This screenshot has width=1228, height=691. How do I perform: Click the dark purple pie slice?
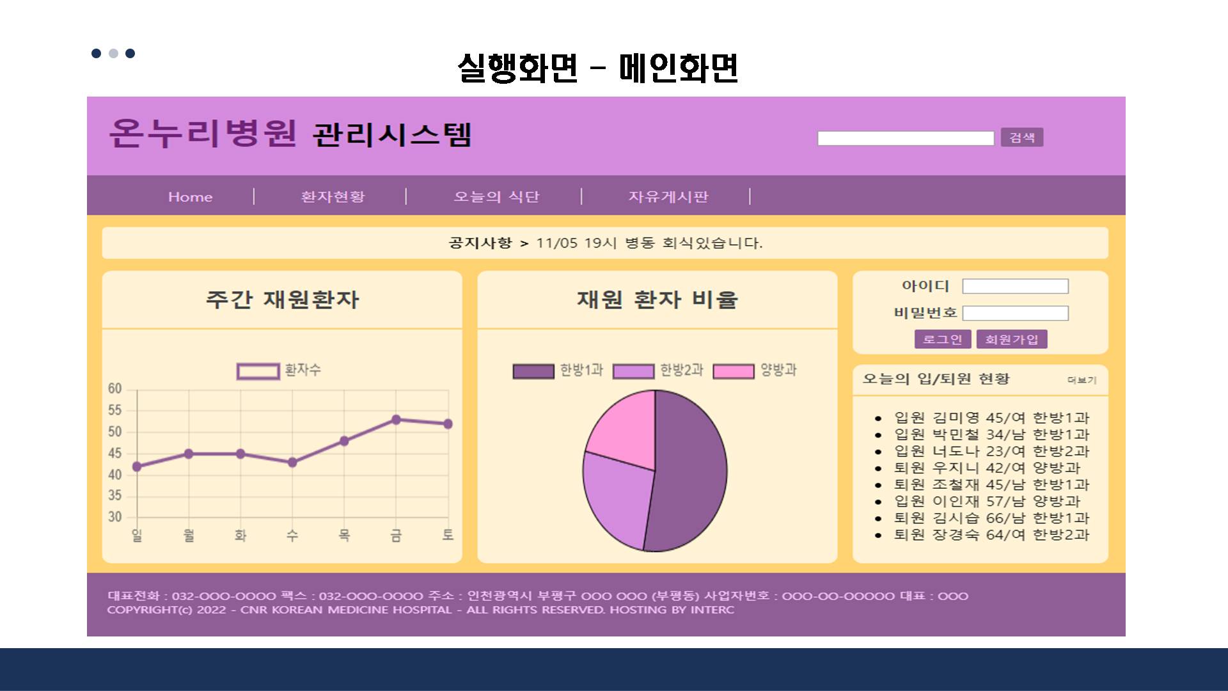pos(691,473)
